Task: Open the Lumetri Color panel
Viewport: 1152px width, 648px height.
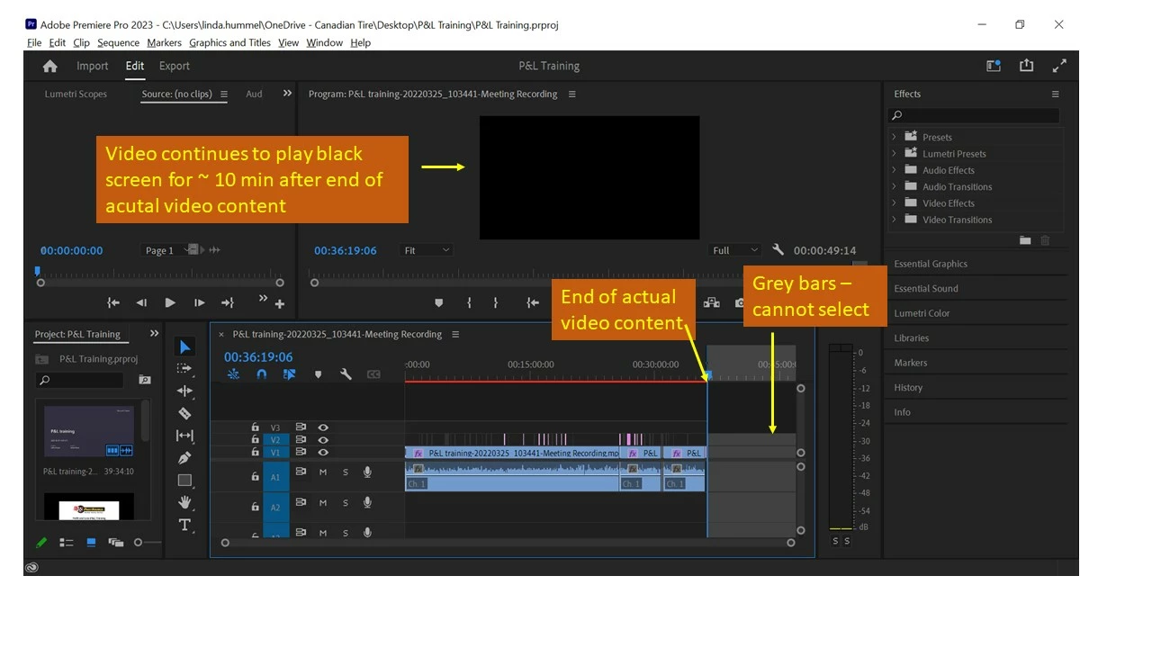Action: [922, 313]
